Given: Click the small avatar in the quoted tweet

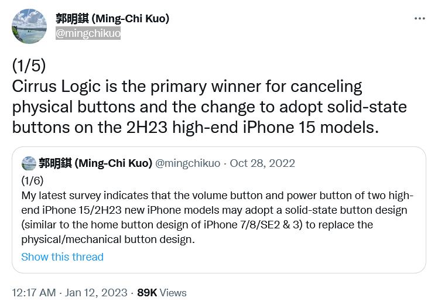Looking at the screenshot, I should point(29,163).
